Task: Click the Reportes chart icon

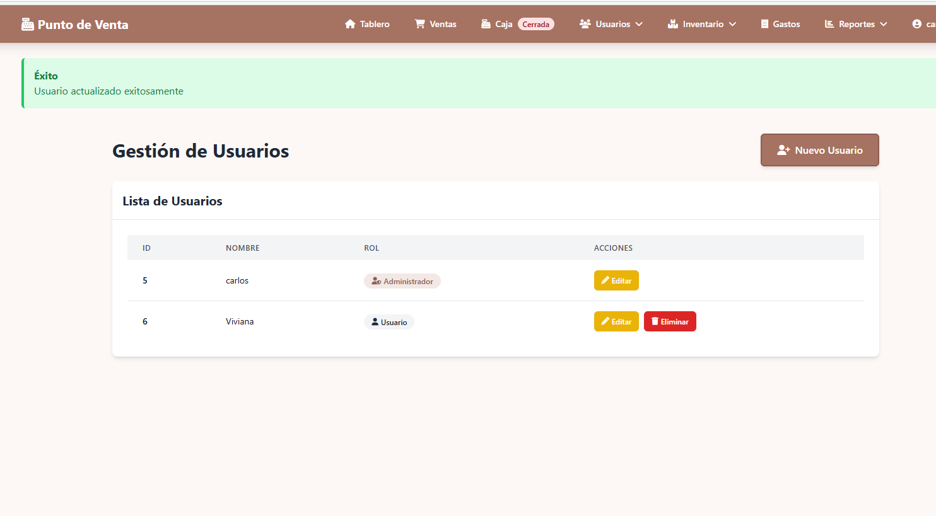Action: point(829,24)
